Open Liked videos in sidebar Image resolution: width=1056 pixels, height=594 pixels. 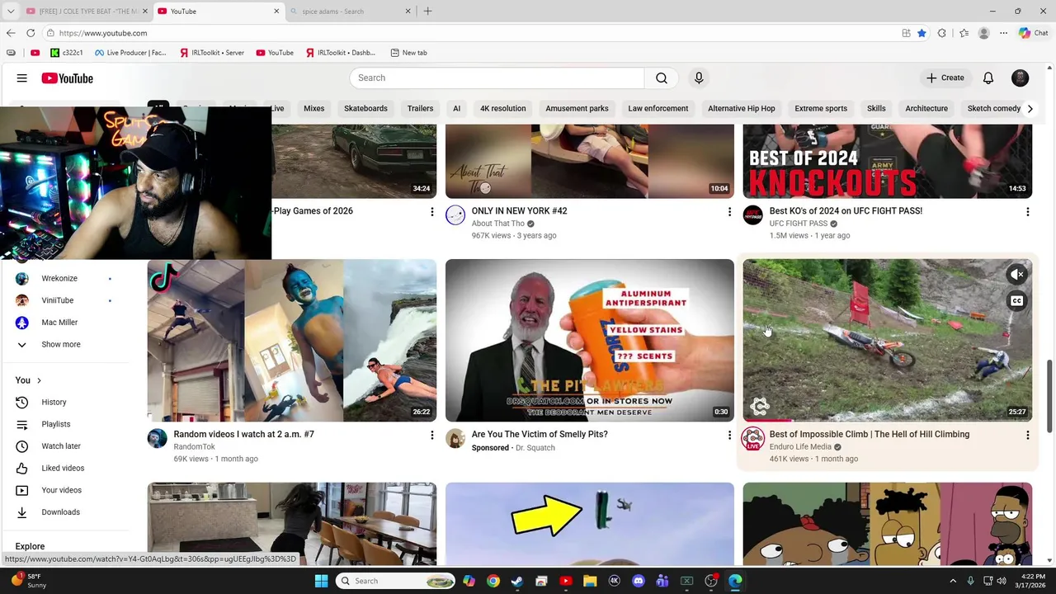click(x=64, y=469)
